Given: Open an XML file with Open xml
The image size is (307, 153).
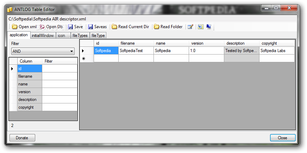Looking at the screenshot, I should (24, 27).
